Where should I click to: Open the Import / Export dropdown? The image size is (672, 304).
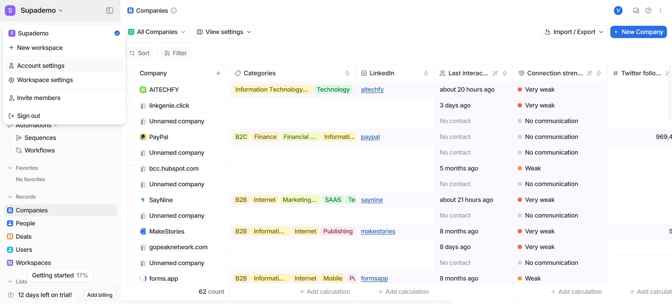[x=574, y=32]
